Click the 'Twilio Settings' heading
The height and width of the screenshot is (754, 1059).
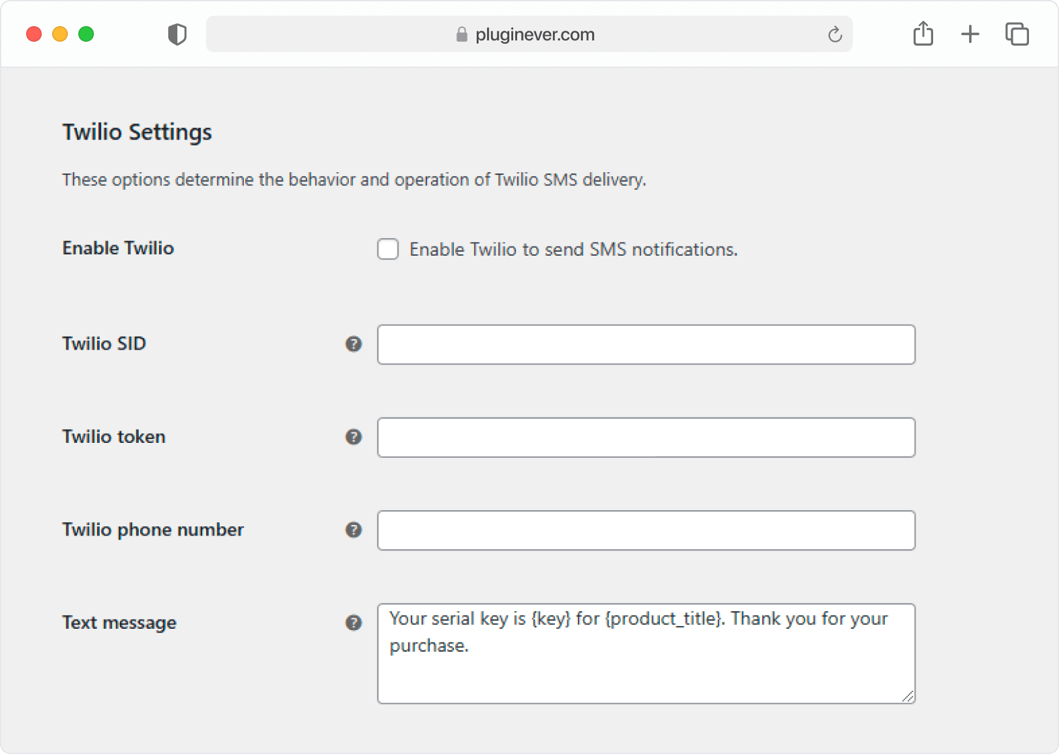click(137, 132)
